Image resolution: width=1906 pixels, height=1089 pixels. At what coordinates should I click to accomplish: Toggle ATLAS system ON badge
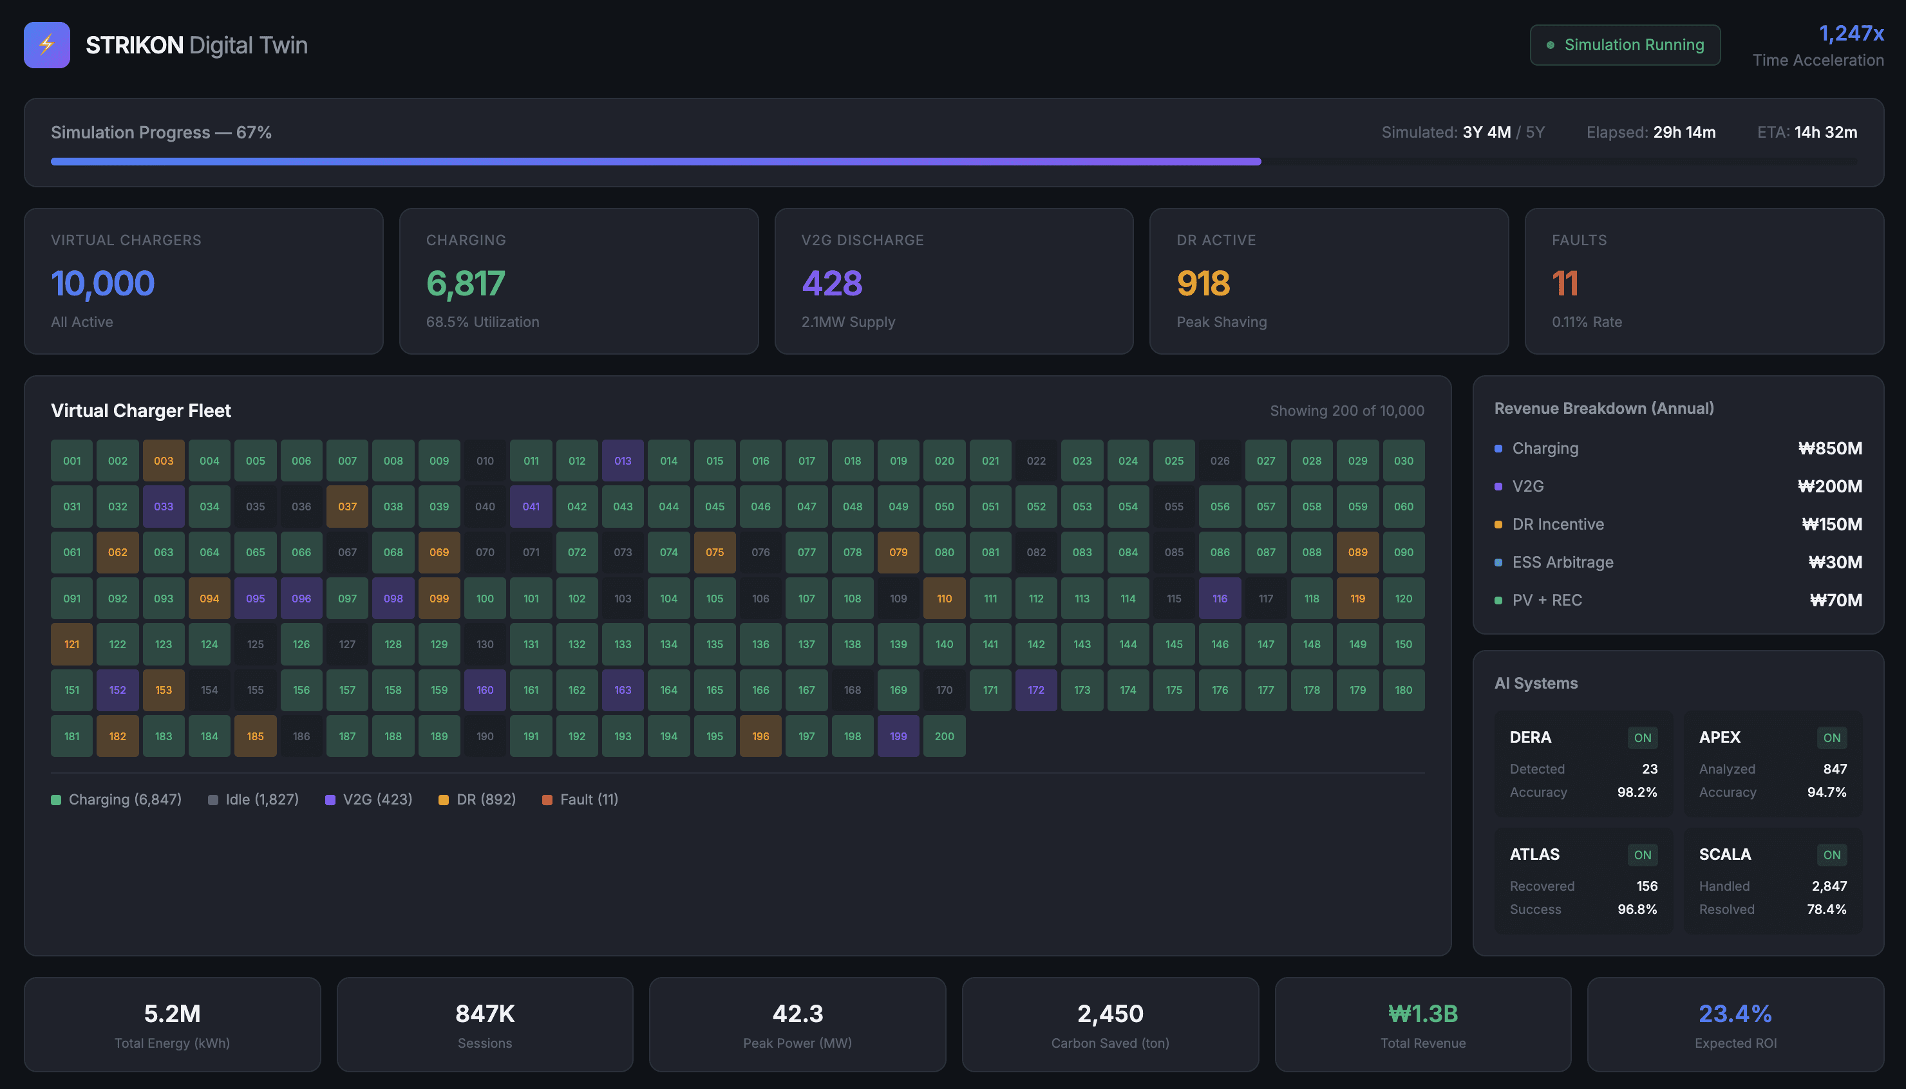[x=1642, y=855]
